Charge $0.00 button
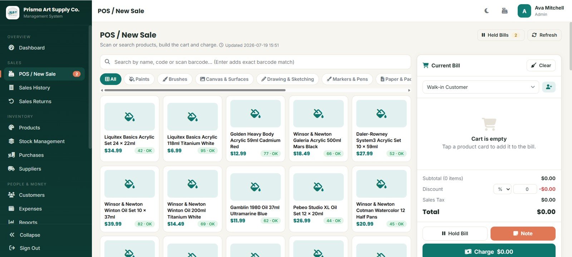Screen dimensions: 572x257 coord(489,251)
